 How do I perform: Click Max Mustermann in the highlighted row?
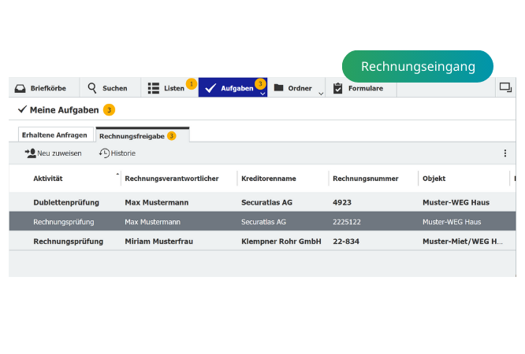(152, 222)
